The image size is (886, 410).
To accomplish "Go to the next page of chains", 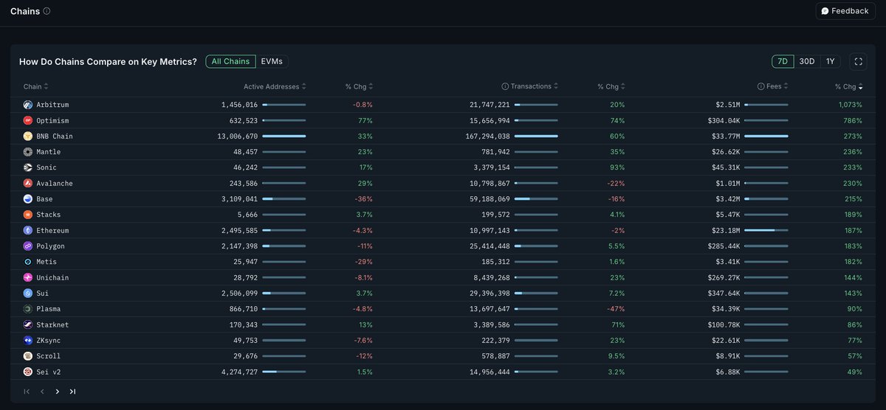I will pyautogui.click(x=58, y=392).
